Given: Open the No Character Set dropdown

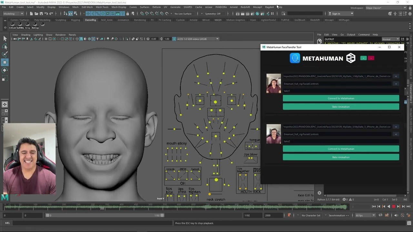Looking at the screenshot, I should coord(311,215).
